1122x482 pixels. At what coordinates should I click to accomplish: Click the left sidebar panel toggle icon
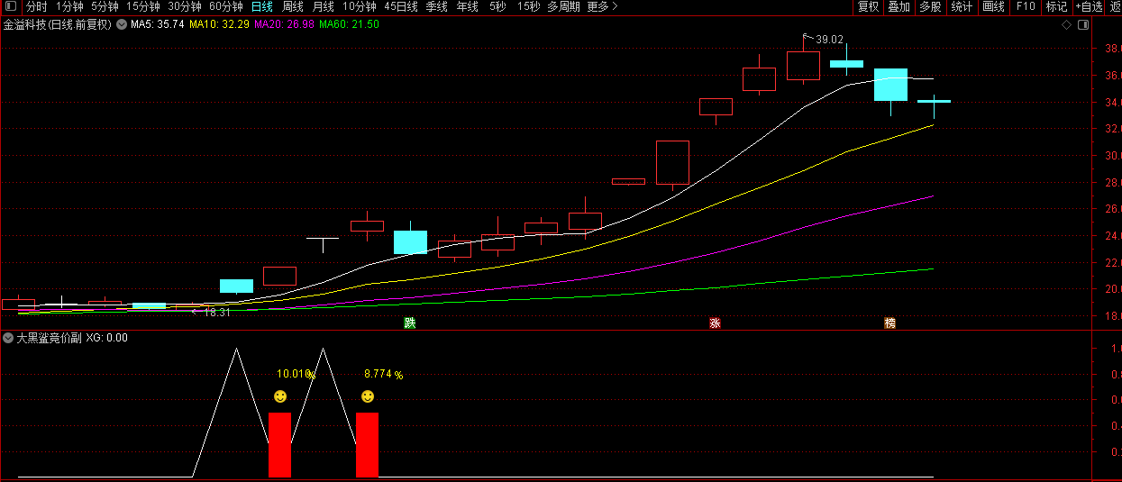point(11,7)
